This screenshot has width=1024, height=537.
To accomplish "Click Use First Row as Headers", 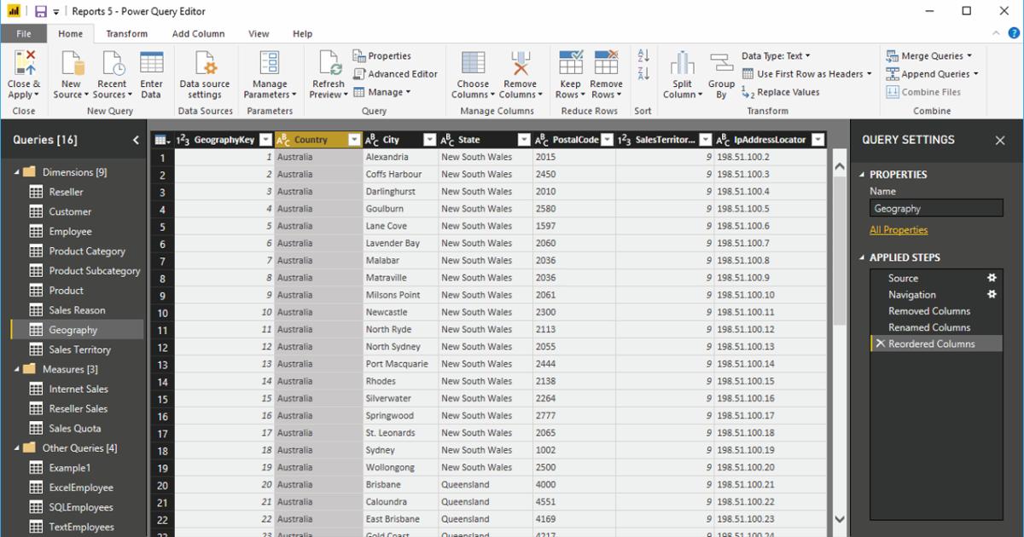I will point(807,73).
